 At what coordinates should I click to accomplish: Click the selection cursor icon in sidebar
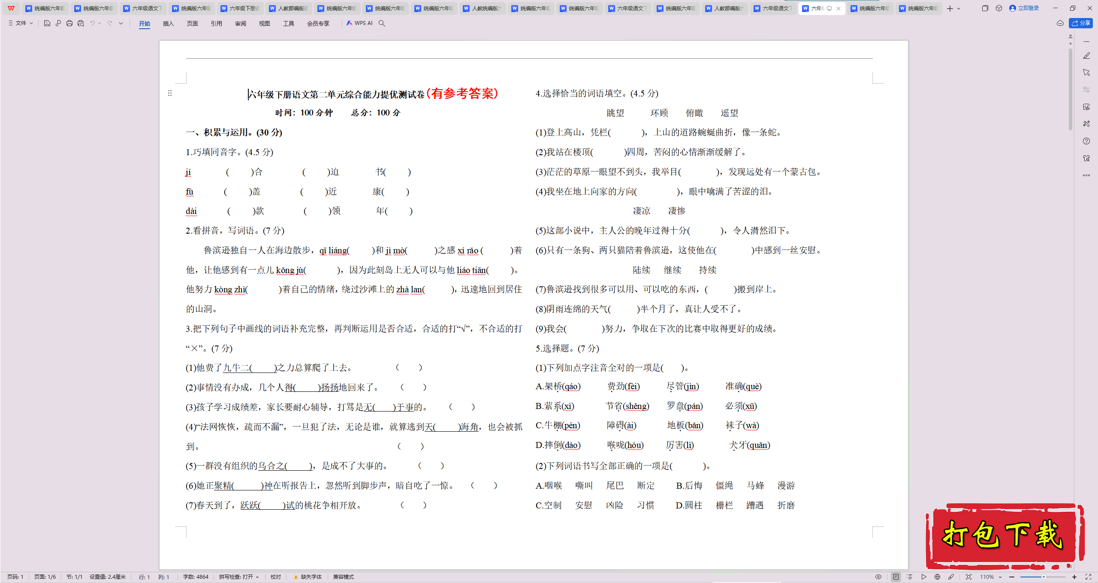tap(1086, 72)
